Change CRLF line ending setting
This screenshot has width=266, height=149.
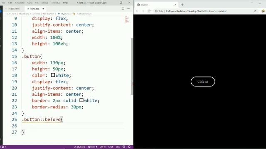111,147
